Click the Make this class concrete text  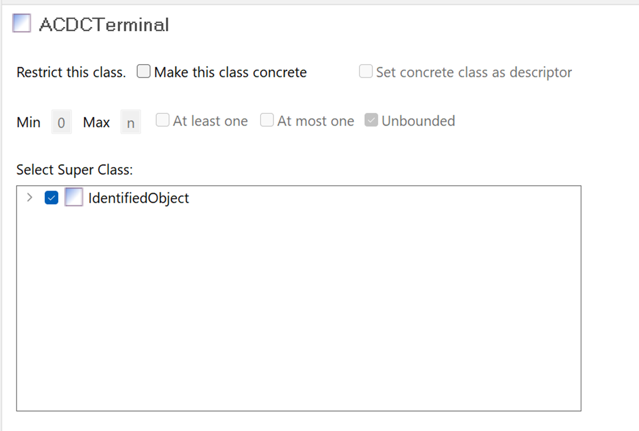point(230,72)
